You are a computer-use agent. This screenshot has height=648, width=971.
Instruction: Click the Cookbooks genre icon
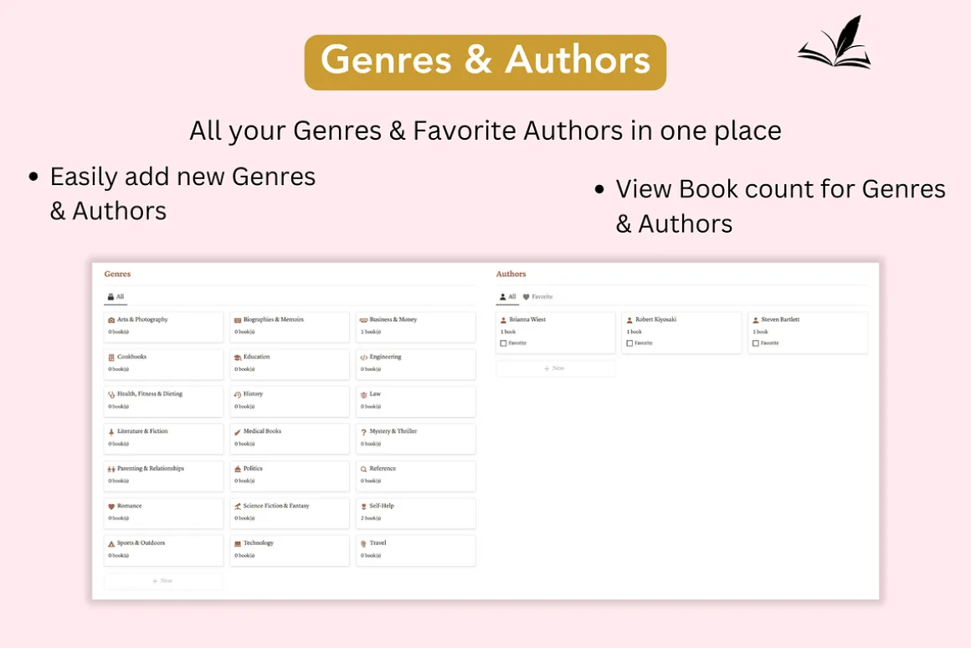[111, 357]
